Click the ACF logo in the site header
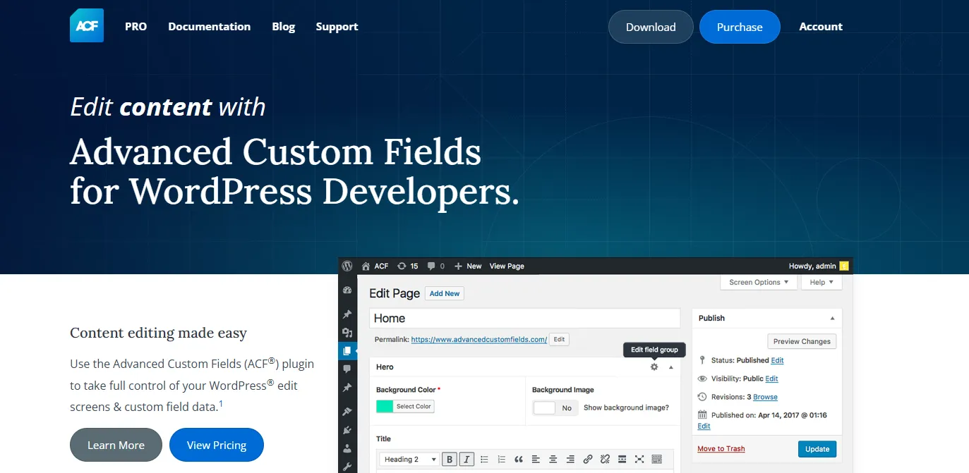 [x=87, y=26]
